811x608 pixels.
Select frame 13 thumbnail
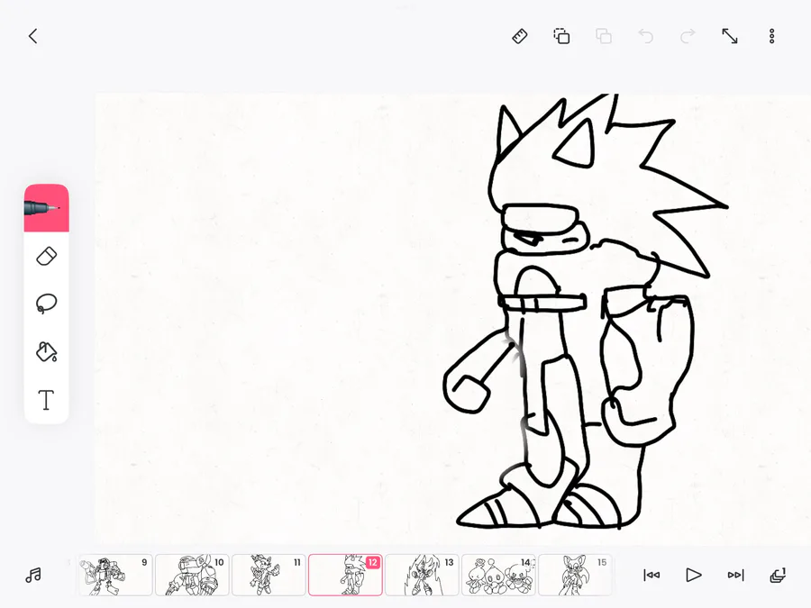[x=422, y=575]
